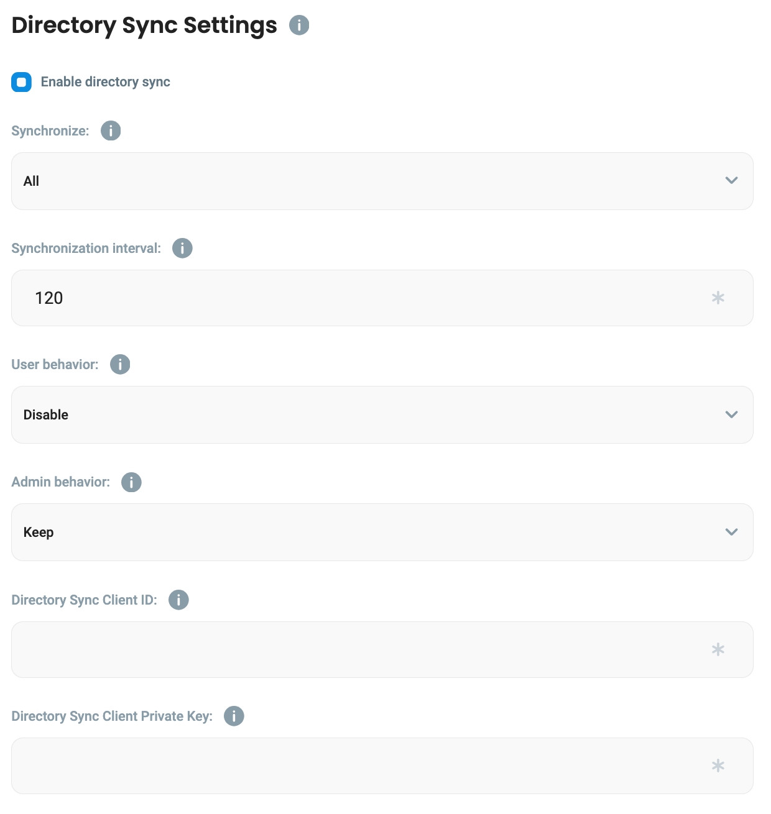Click the chevron in the User behavior dropdown
Image resolution: width=771 pixels, height=814 pixels.
[731, 414]
